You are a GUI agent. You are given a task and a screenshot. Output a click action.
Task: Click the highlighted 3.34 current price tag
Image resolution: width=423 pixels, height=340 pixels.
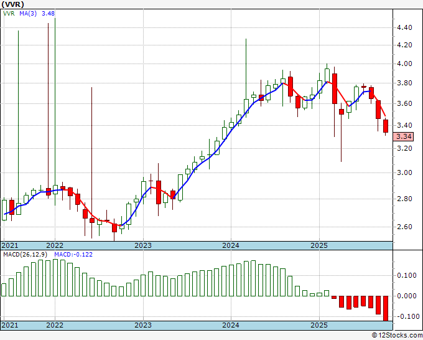[x=404, y=136]
